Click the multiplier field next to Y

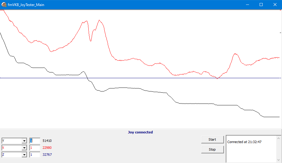pyautogui.click(x=35, y=141)
